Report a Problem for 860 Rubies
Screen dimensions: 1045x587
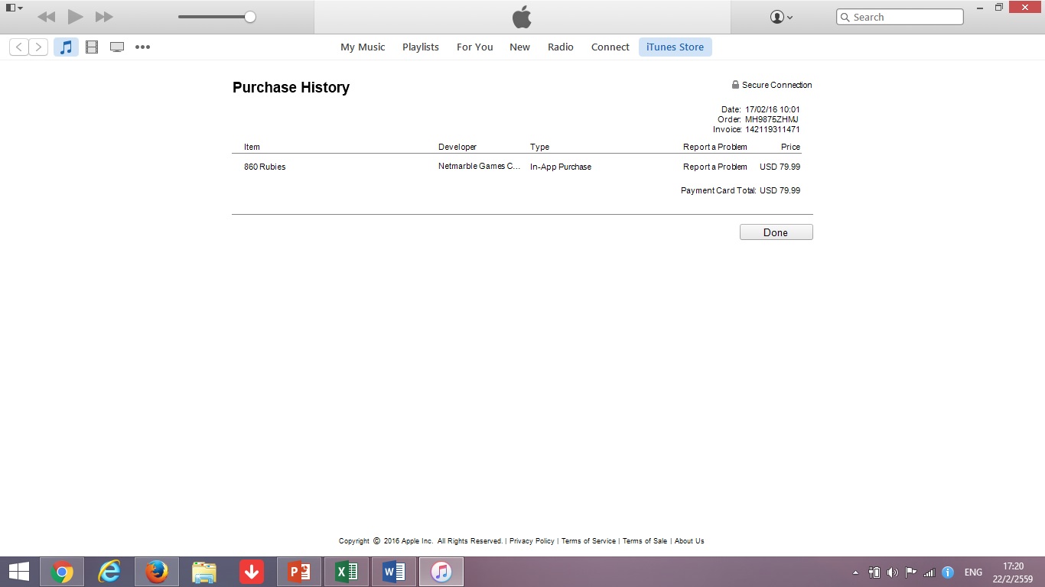click(x=715, y=167)
